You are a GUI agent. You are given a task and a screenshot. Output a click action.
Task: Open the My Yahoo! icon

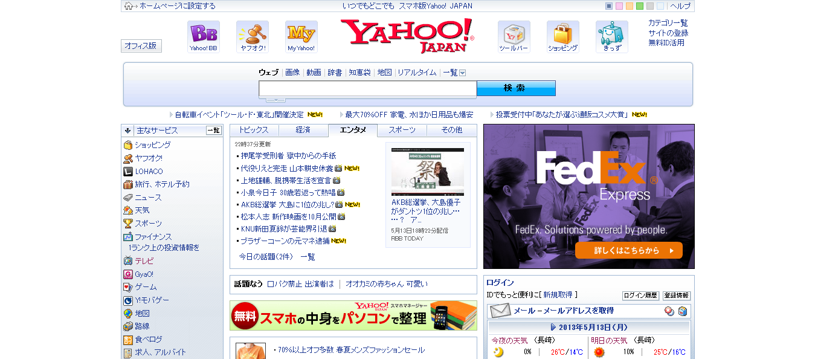301,37
